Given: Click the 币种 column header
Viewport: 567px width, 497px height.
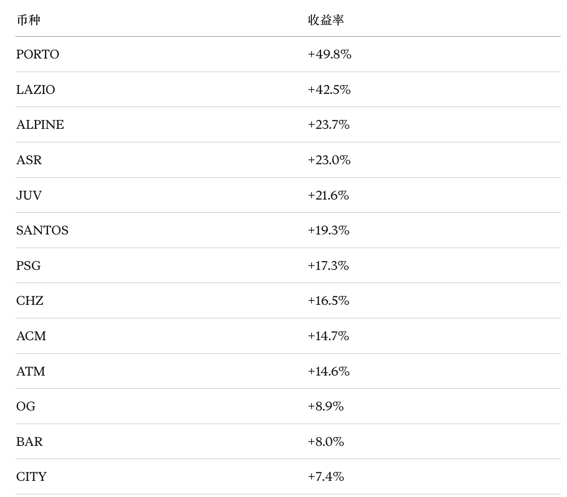Looking at the screenshot, I should [x=28, y=20].
